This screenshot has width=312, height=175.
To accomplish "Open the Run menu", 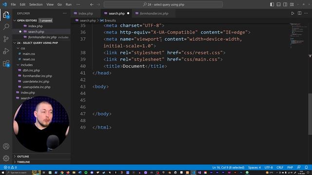I will pyautogui.click(x=68, y=4).
